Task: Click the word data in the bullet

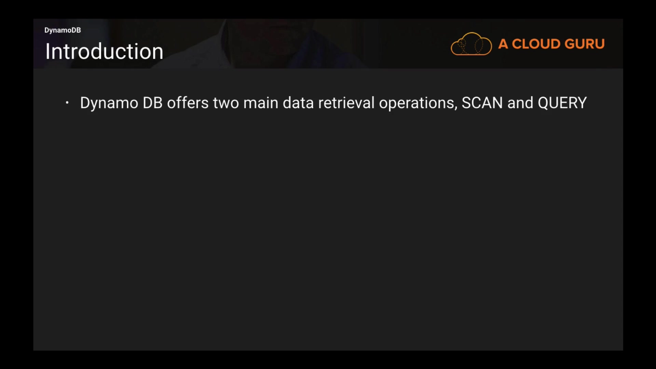Action: tap(298, 103)
